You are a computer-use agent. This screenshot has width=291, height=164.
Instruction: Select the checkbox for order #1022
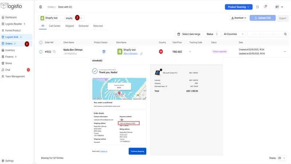(x=41, y=52)
